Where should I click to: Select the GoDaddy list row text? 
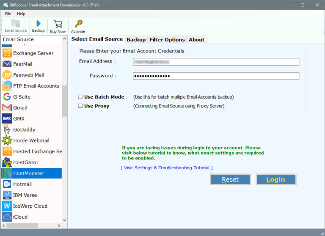pos(24,130)
